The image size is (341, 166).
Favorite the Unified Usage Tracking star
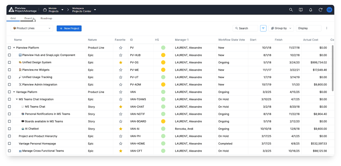(x=121, y=77)
